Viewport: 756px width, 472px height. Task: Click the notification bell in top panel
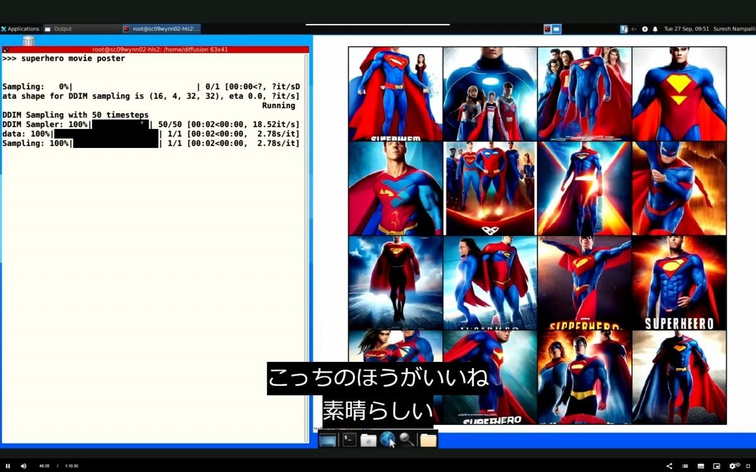(x=655, y=29)
